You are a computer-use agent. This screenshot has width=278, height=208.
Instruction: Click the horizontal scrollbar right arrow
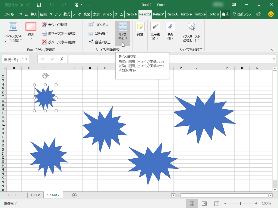pyautogui.click(x=270, y=196)
